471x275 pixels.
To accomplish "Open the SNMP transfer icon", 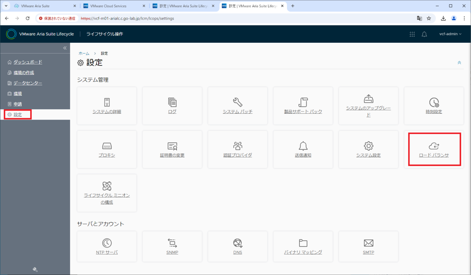I will coord(172,243).
